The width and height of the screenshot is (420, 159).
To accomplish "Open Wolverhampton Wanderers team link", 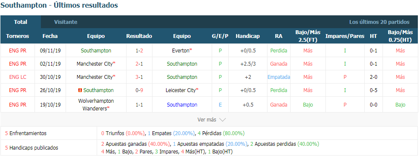I will [96, 105].
